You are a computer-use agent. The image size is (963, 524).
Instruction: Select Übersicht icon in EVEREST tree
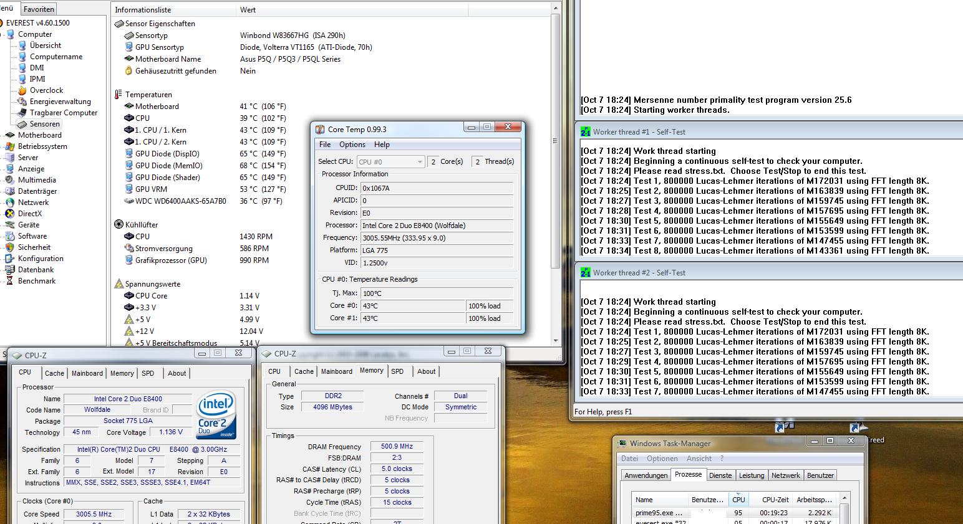[23, 45]
